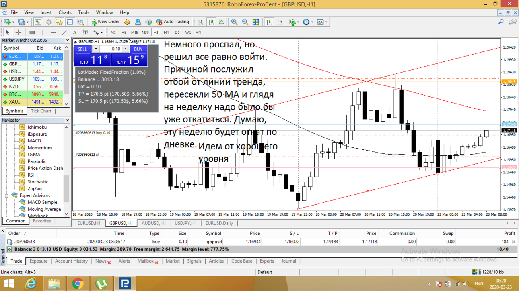Viewport: 519px width, 291px height.
Task: Switch chart to candlesticks icon
Action: [x=211, y=22]
